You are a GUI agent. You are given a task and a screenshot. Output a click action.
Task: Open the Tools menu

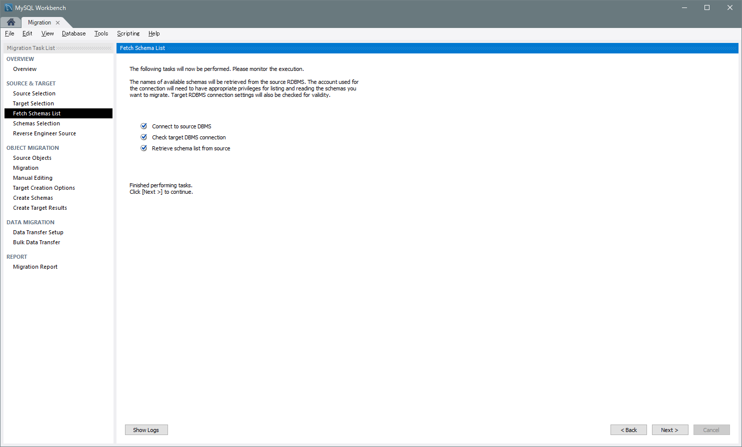click(101, 33)
